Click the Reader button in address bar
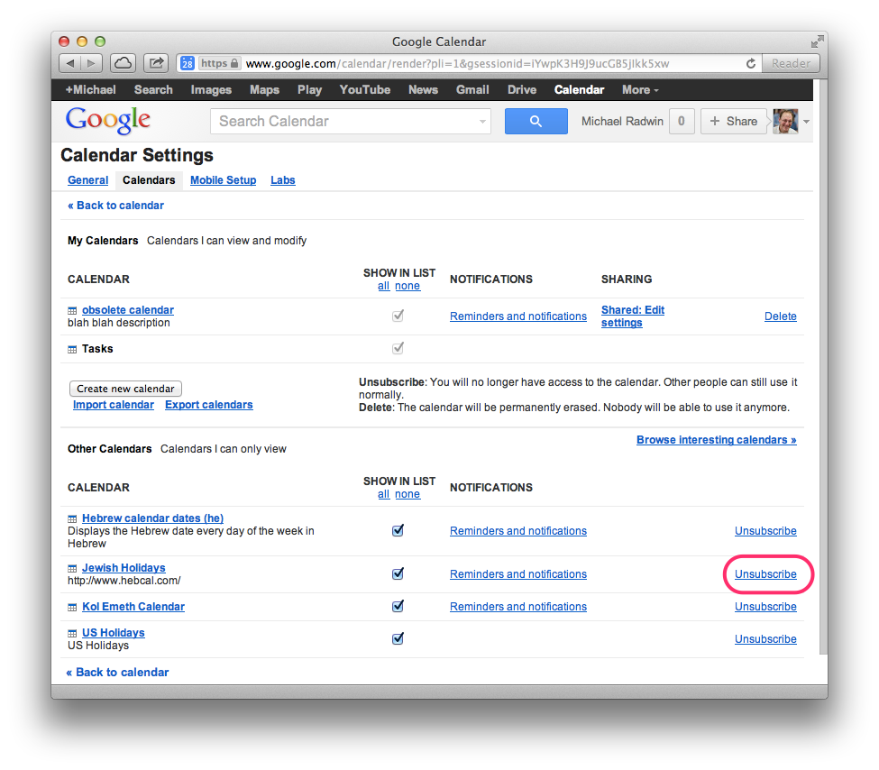 coord(791,63)
